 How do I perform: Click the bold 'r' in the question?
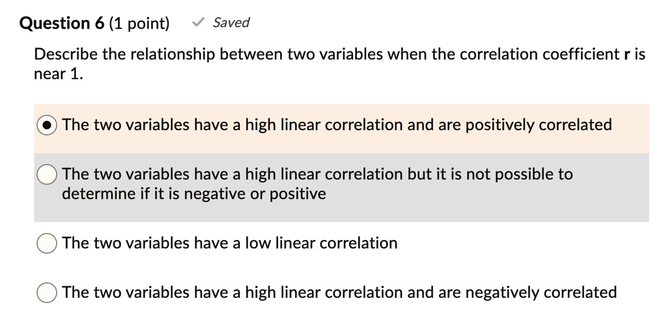click(627, 55)
